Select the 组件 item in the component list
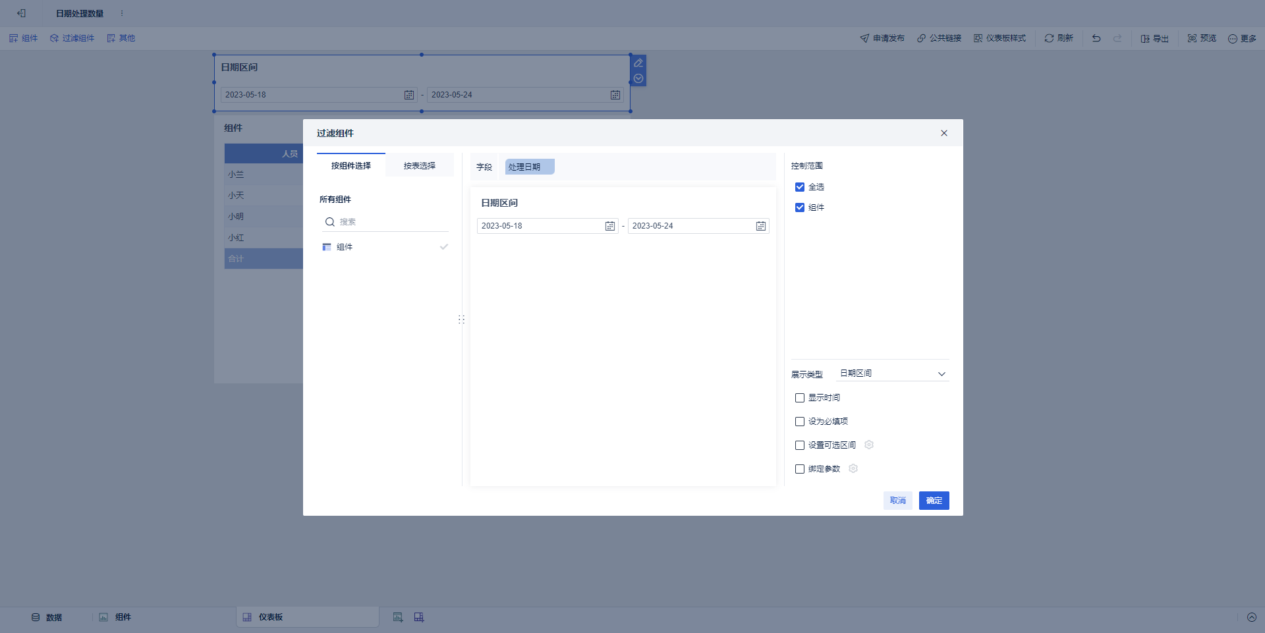The width and height of the screenshot is (1265, 633). 384,247
